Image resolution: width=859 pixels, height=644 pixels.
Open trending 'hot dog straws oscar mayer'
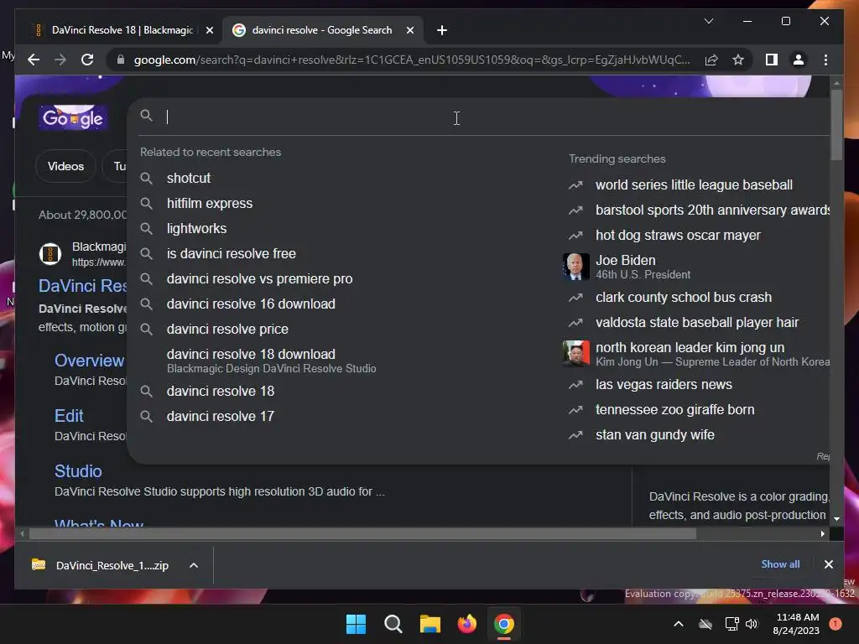click(x=678, y=236)
